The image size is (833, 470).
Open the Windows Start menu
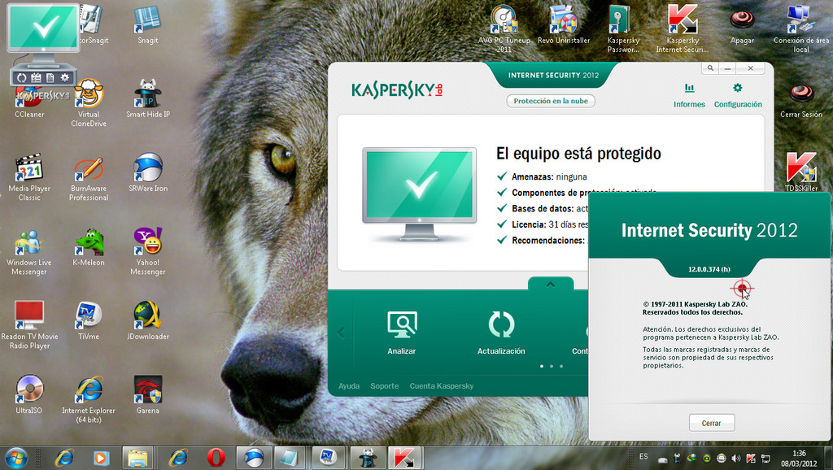click(x=16, y=458)
